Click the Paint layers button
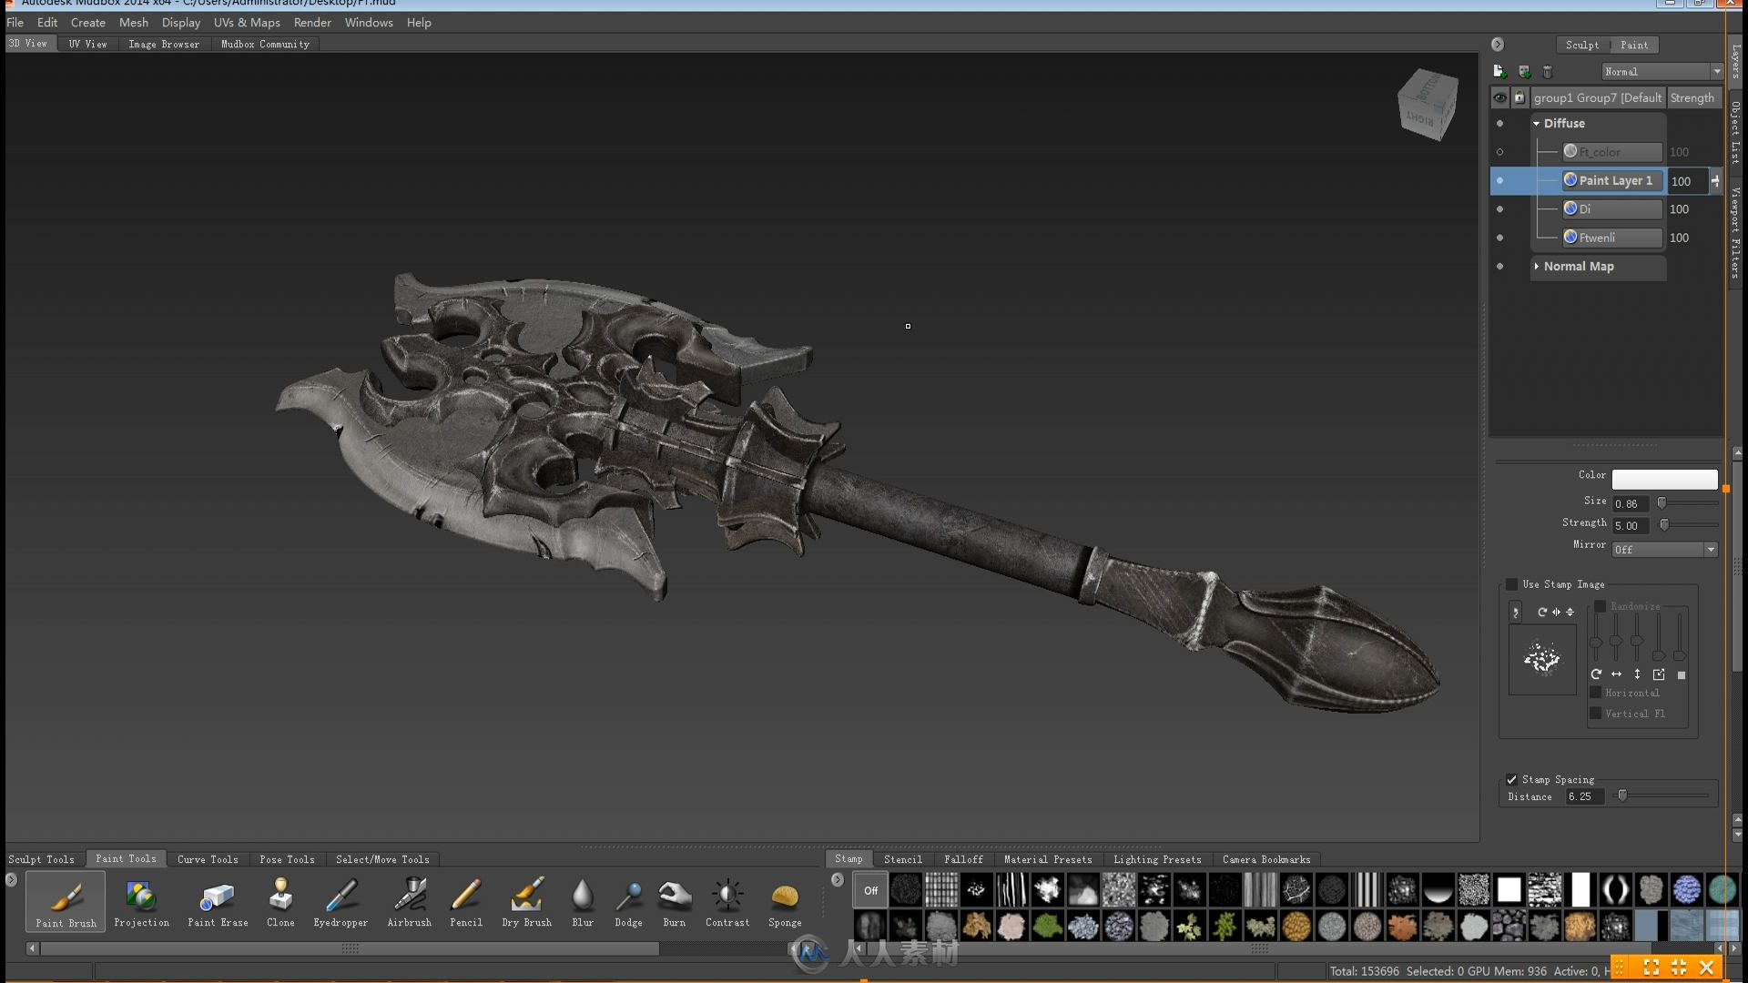The height and width of the screenshot is (983, 1748). 1634,45
